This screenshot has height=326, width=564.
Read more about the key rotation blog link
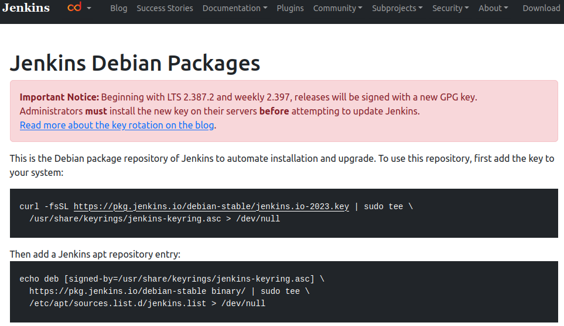click(x=117, y=125)
